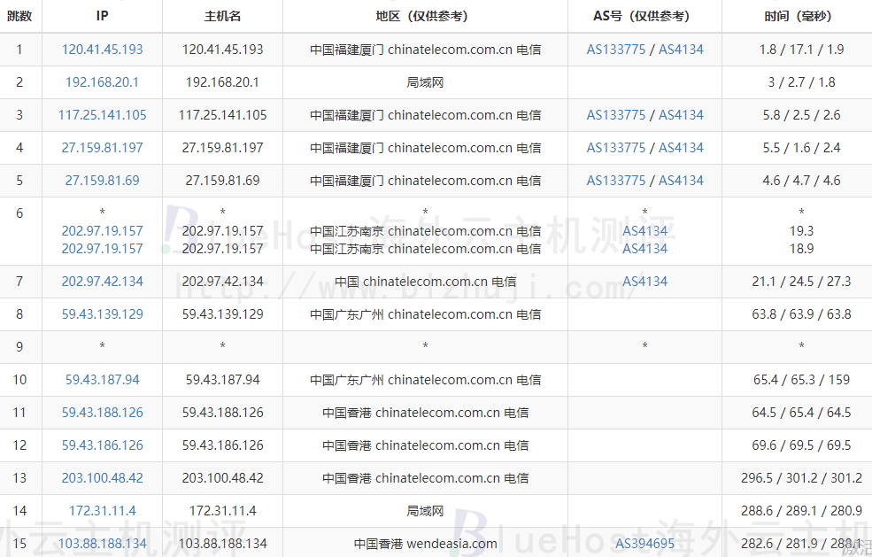Open AS133775 link in hop 3 row
This screenshot has height=557, width=872.
click(616, 115)
